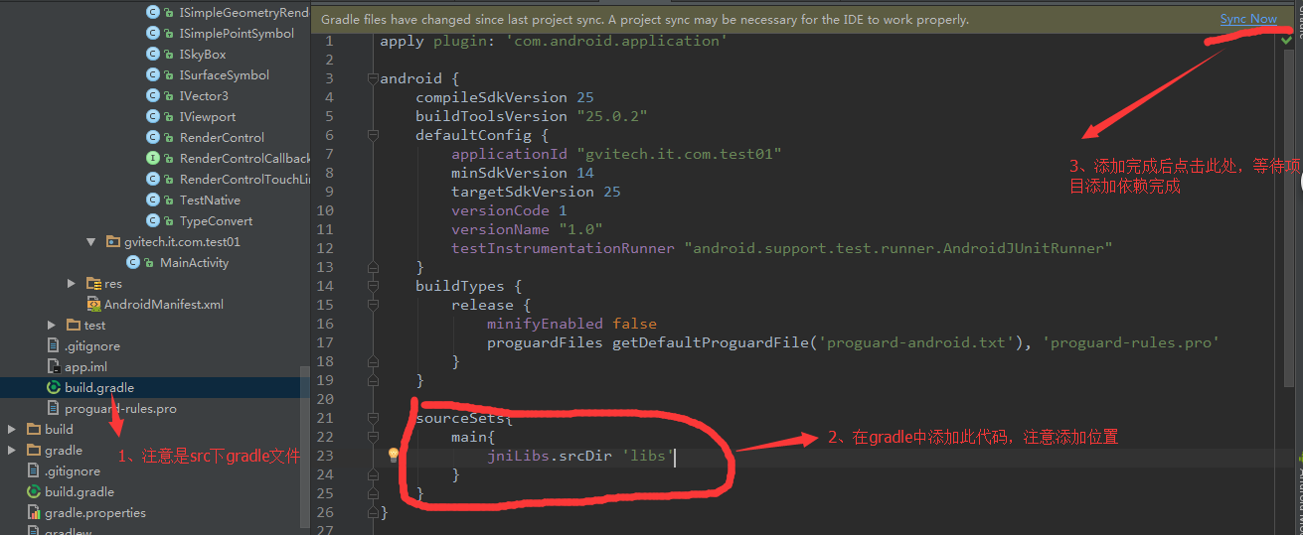The width and height of the screenshot is (1303, 535).
Task: Click applicationId on line 7
Action: 509,154
